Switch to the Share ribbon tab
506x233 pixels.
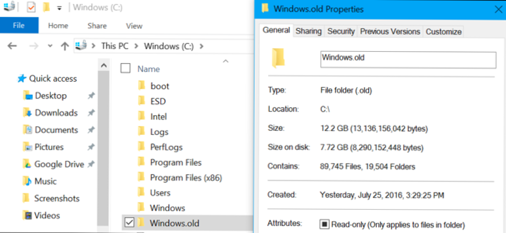[97, 26]
